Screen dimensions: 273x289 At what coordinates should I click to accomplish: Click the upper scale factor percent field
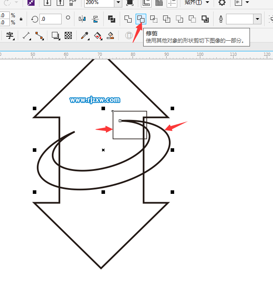click(x=4, y=15)
